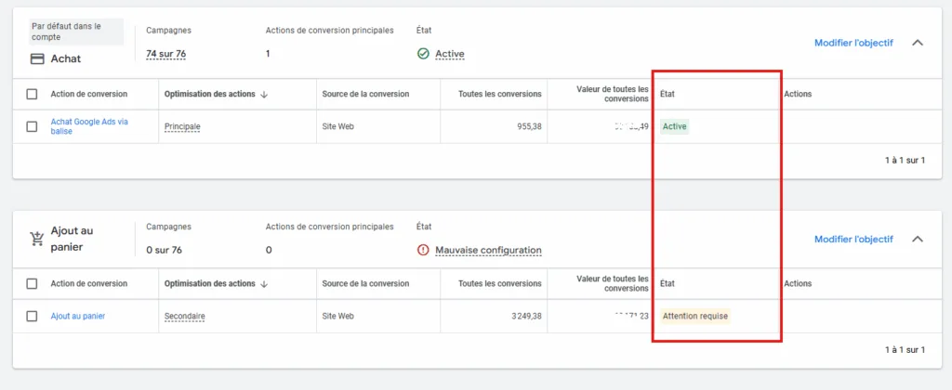This screenshot has width=952, height=390.
Task: Click Toutes les conversions header in Ajout au panier table
Action: tap(499, 283)
